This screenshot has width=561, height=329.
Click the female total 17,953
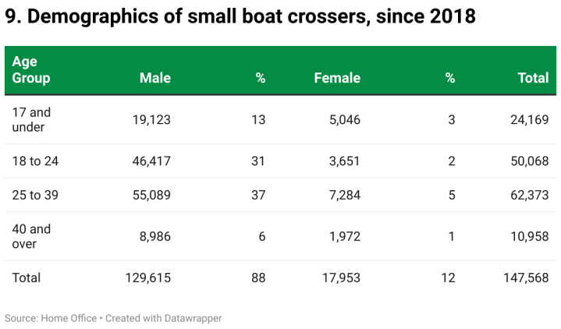point(339,278)
